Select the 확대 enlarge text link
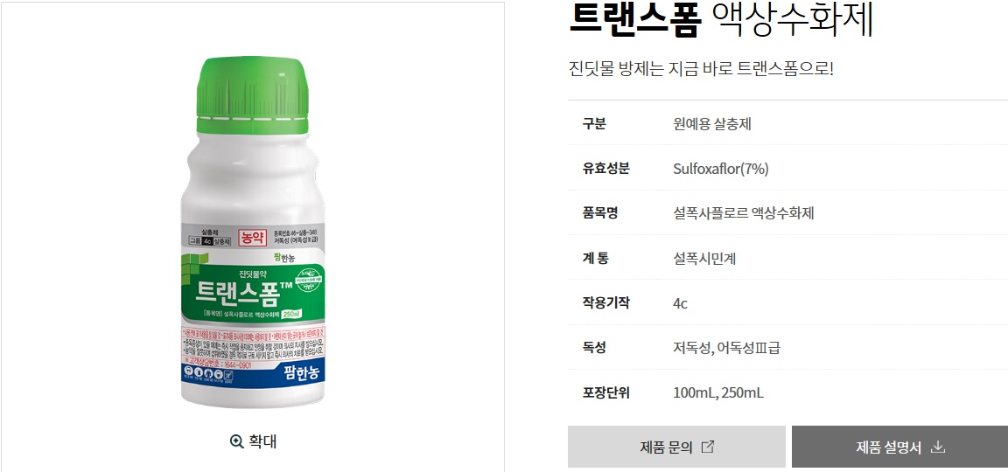Screen dimensions: 1008x472 click(x=262, y=441)
